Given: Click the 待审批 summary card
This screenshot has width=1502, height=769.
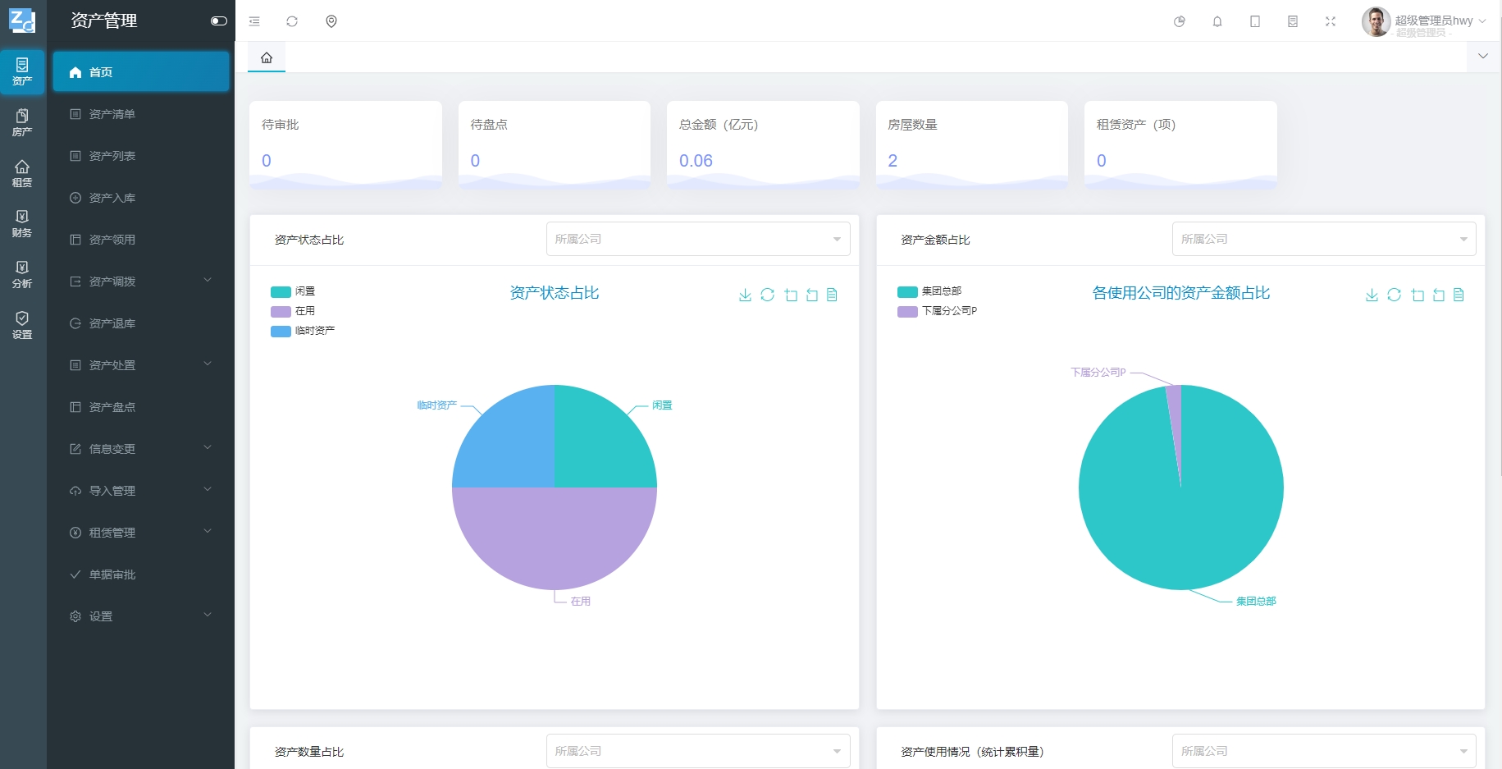Looking at the screenshot, I should pyautogui.click(x=345, y=144).
